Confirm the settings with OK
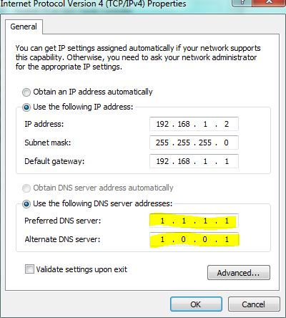 pyautogui.click(x=196, y=304)
